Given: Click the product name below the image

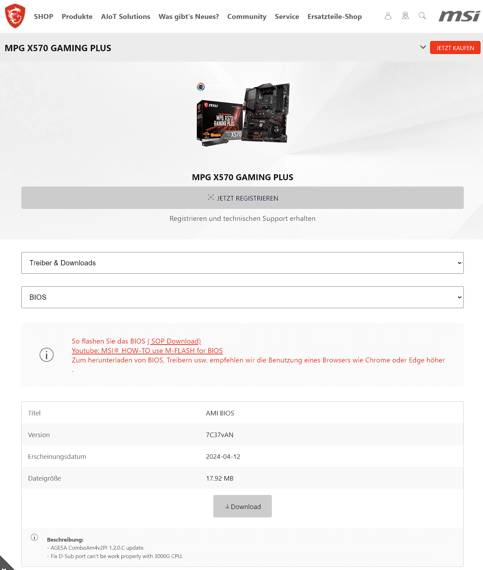Looking at the screenshot, I should coord(242,177).
